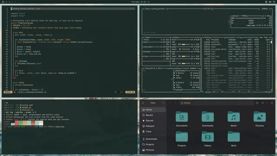
Task: Click the btop root disk used bar
Action: (186, 45)
